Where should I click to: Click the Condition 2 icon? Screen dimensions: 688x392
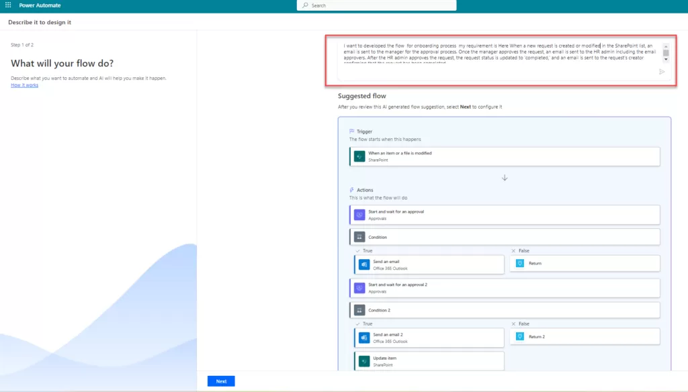[x=359, y=310]
